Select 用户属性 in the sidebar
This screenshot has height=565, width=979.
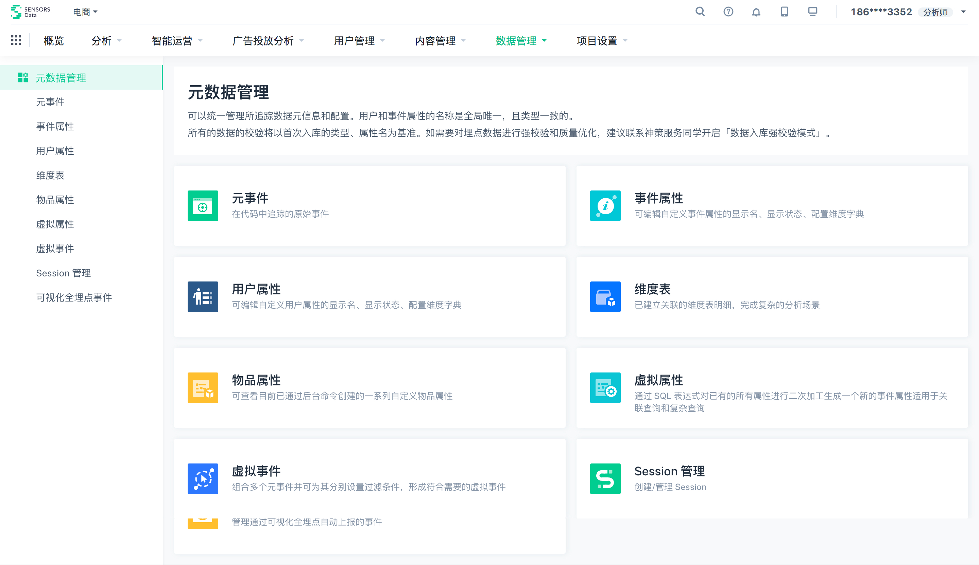(55, 151)
